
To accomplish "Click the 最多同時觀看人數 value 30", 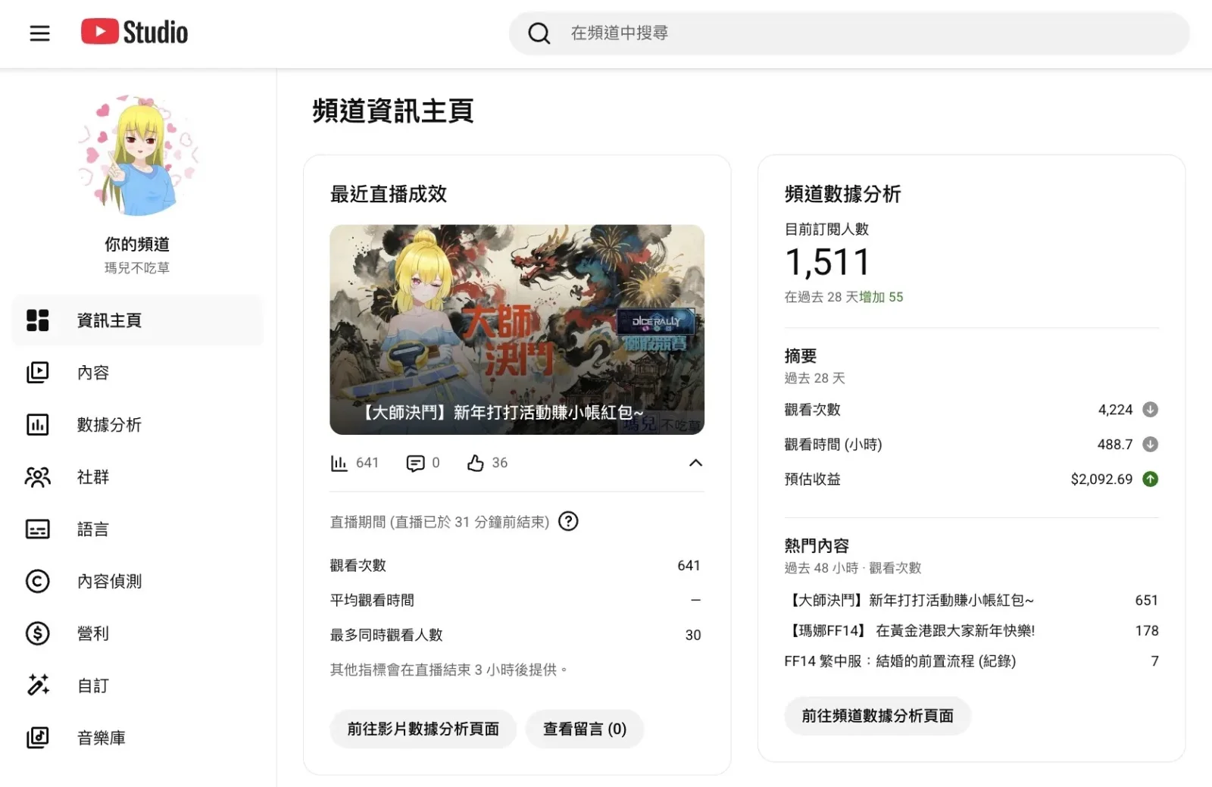I will [693, 636].
